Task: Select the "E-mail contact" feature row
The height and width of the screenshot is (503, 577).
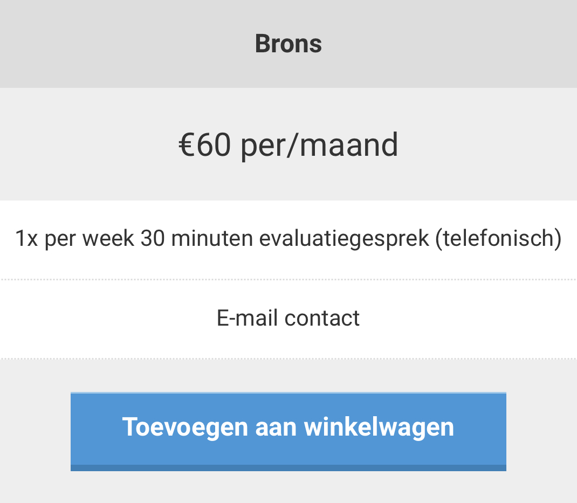Action: click(x=288, y=319)
